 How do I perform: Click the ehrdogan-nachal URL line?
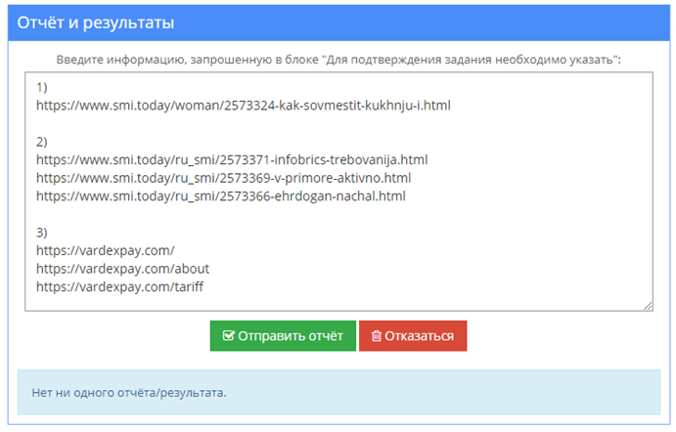(x=221, y=196)
